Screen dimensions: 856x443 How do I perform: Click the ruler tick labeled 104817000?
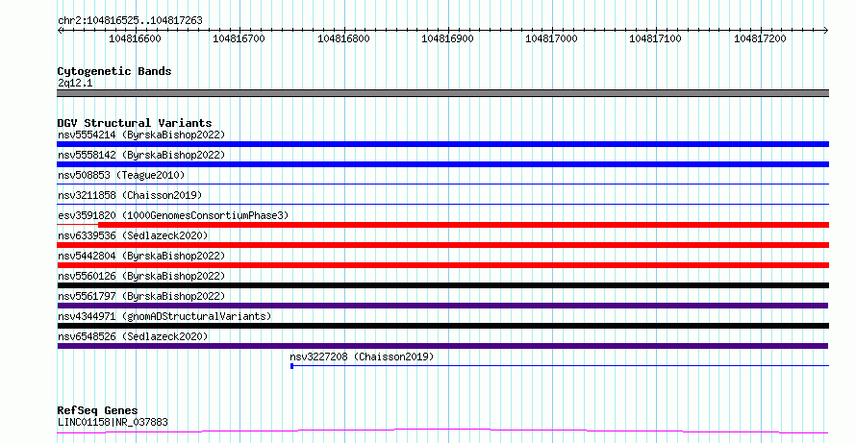tap(551, 38)
